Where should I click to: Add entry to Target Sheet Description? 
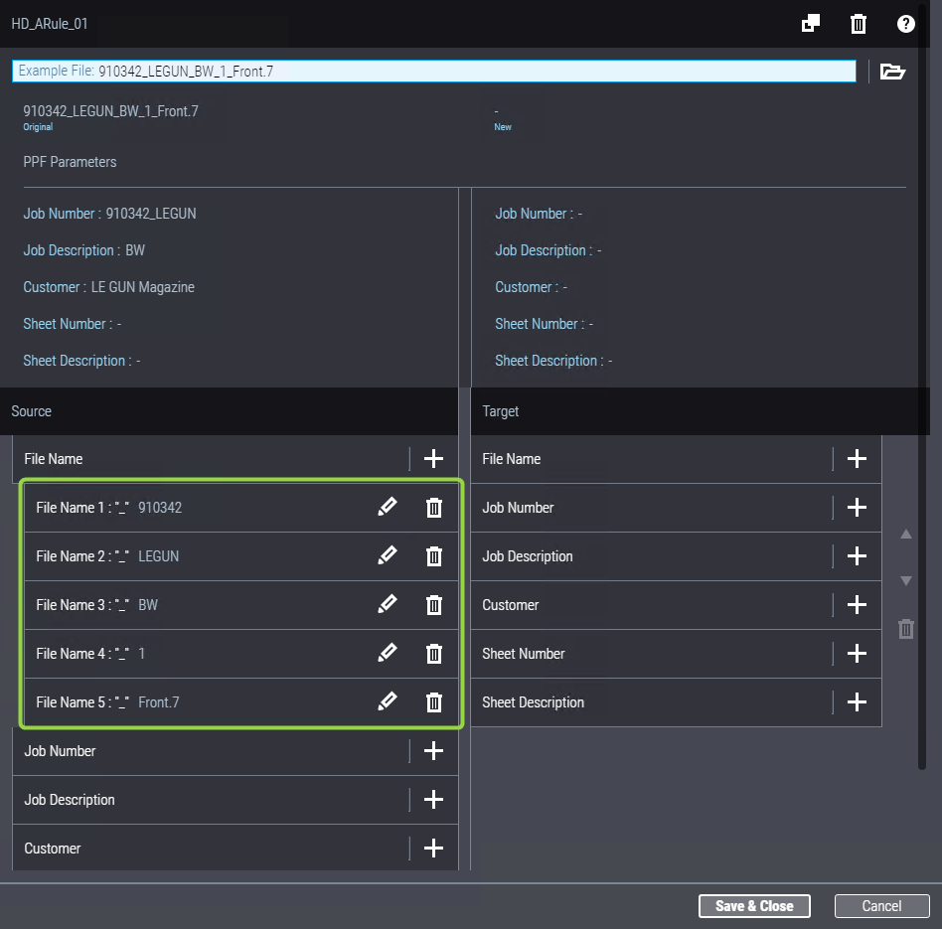[857, 702]
